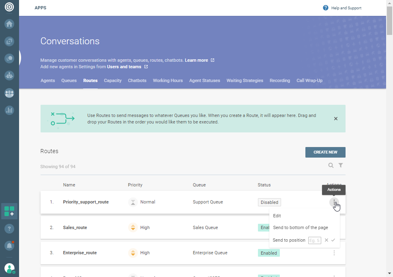The image size is (393, 277).
Task: Click the teams (people) icon in sidebar
Action: [9, 93]
